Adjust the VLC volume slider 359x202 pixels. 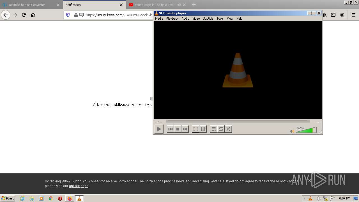coord(306,130)
